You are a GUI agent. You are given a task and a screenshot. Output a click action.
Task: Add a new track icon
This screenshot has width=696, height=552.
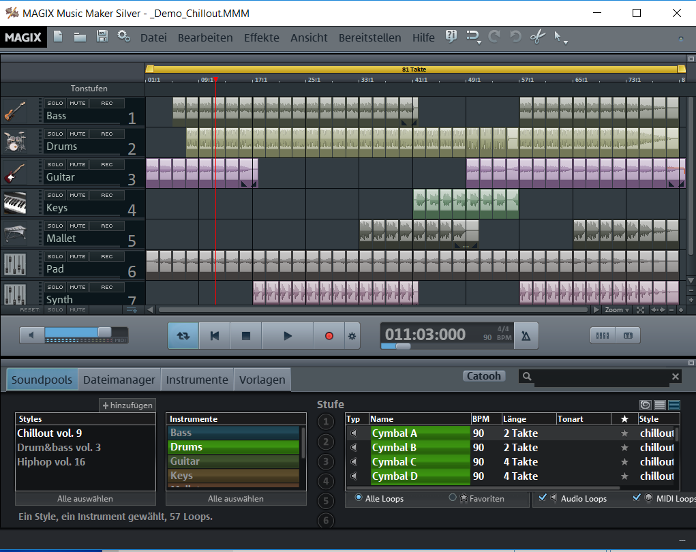(x=132, y=309)
